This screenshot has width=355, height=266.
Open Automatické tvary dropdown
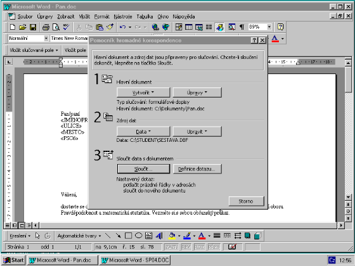[x=79, y=236]
